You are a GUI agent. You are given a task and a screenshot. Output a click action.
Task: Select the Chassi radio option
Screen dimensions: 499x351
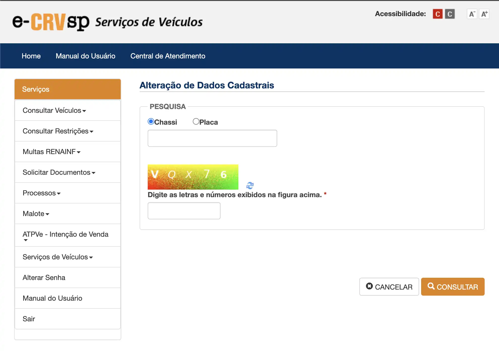pos(151,122)
